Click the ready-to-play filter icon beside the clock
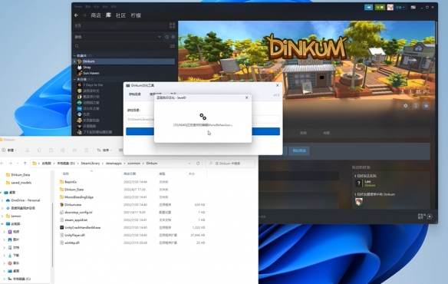The width and height of the screenshot is (448, 284). (173, 37)
